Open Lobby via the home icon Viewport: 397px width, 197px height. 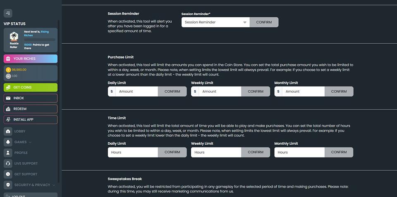pyautogui.click(x=8, y=131)
